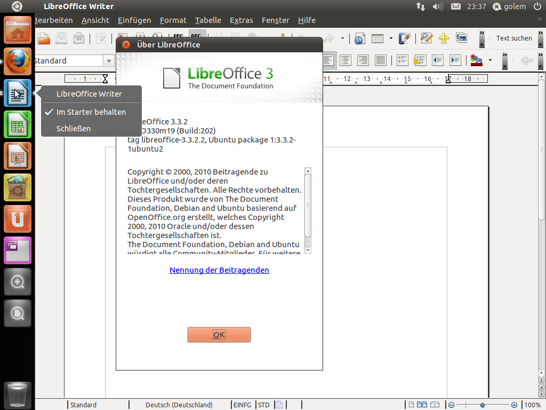546x410 pixels.
Task: Click the Increase Indent icon
Action: pos(455,60)
